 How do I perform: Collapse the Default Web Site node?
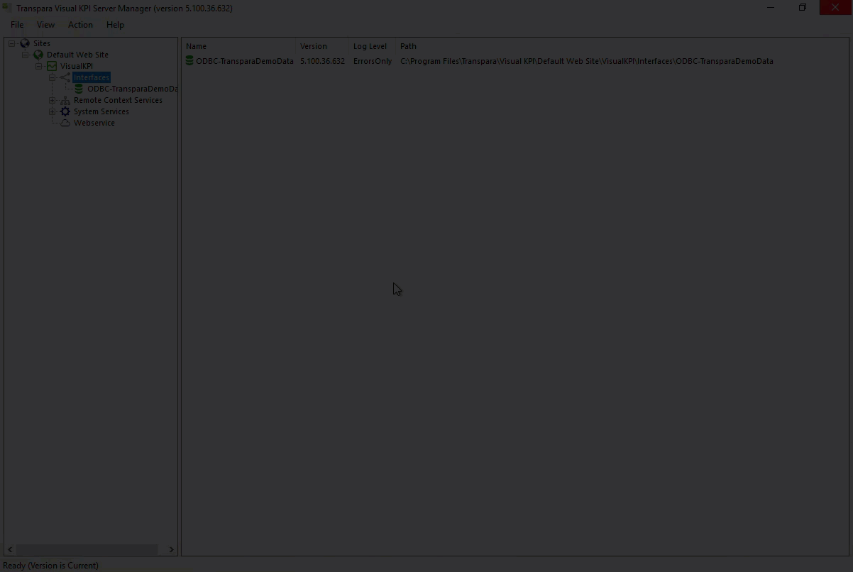pyautogui.click(x=26, y=55)
